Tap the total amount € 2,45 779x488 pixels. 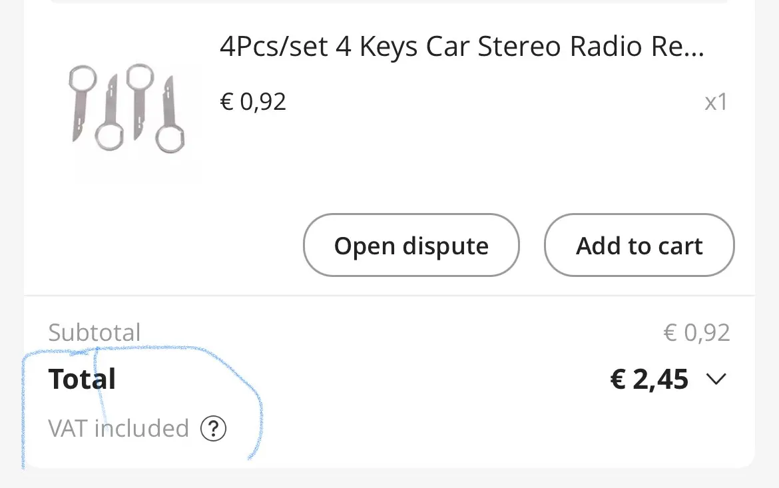pos(649,379)
